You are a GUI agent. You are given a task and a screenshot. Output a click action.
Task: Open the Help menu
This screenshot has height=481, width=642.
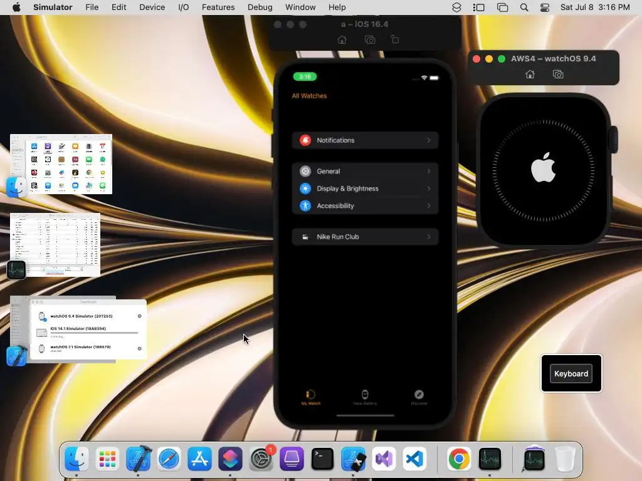pos(337,8)
